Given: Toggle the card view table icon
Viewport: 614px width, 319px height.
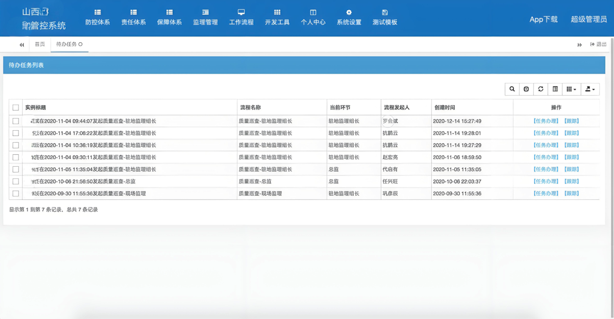Looking at the screenshot, I should [555, 89].
